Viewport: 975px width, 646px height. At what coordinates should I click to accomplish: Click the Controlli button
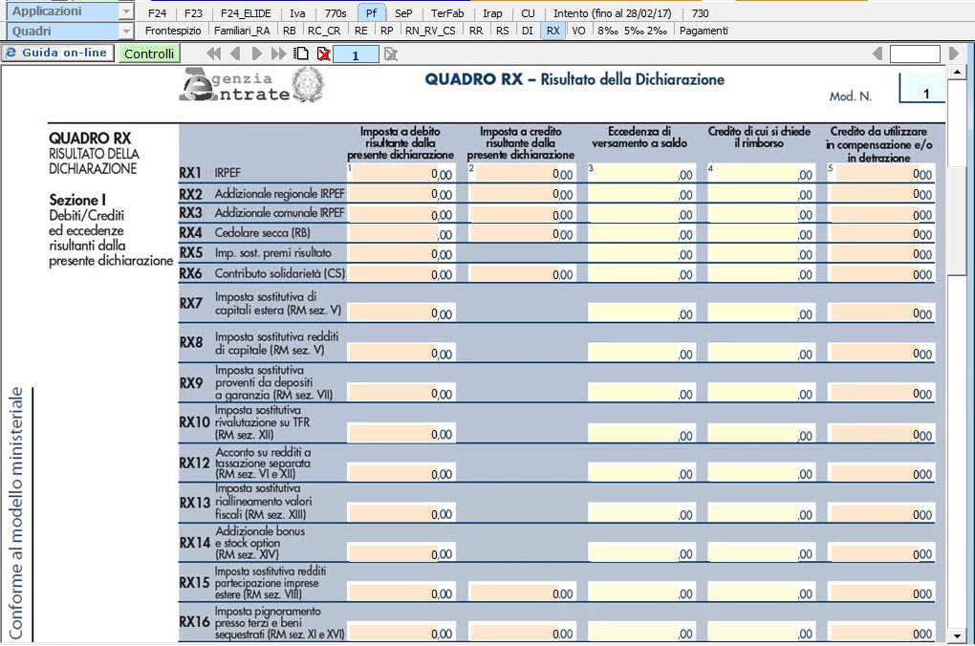pyautogui.click(x=149, y=54)
